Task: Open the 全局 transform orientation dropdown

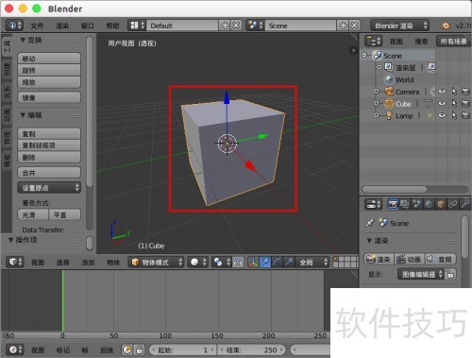Action: click(312, 262)
